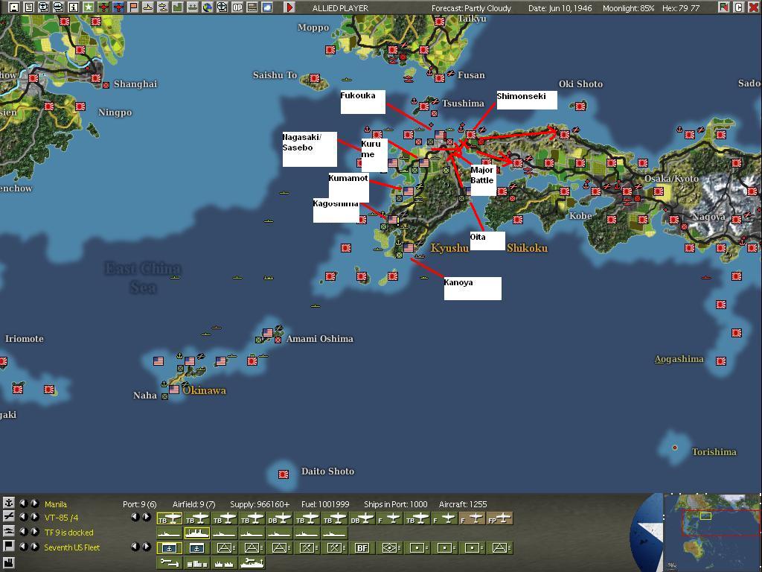Click the green ship silhouette toolbar icon
Image resolution: width=762 pixels, height=572 pixels.
tap(193, 7)
